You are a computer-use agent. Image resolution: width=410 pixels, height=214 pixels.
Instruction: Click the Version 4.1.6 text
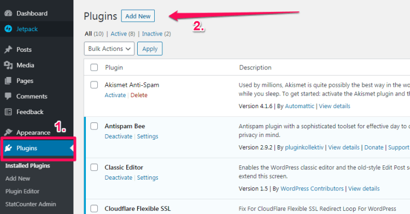point(255,106)
